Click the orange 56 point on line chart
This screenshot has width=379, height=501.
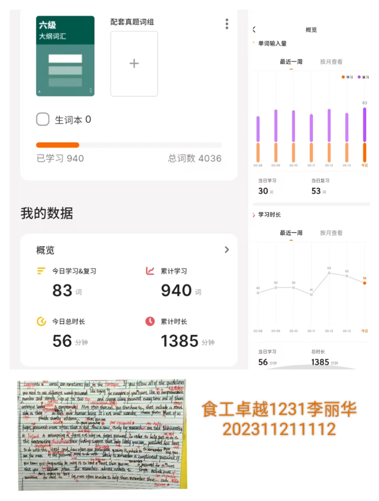pos(364,283)
